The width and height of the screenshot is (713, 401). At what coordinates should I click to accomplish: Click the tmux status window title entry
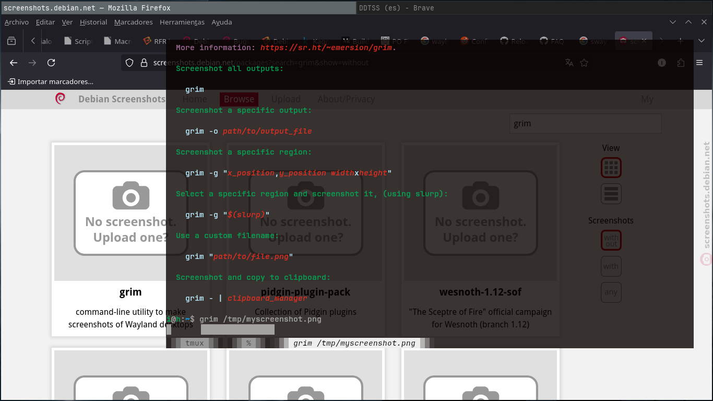coord(354,343)
